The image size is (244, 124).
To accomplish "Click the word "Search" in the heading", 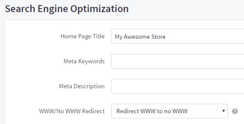I will (19, 9).
